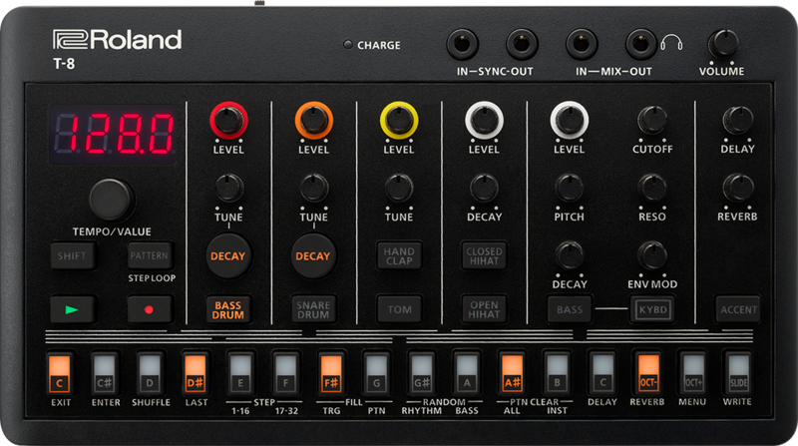Image resolution: width=798 pixels, height=446 pixels.
Task: Select the BASS DRUM instrument button
Action: tap(227, 309)
